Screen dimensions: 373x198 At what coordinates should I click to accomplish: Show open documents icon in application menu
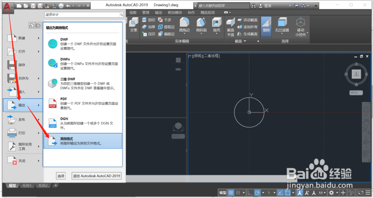click(38, 25)
